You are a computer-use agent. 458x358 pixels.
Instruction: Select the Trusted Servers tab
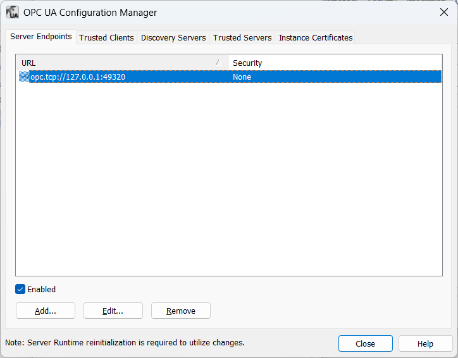242,37
